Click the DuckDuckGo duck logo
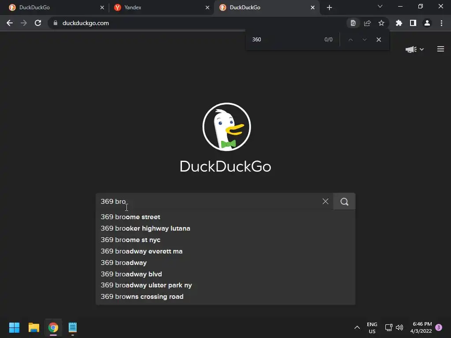This screenshot has height=338, width=451. point(227,127)
